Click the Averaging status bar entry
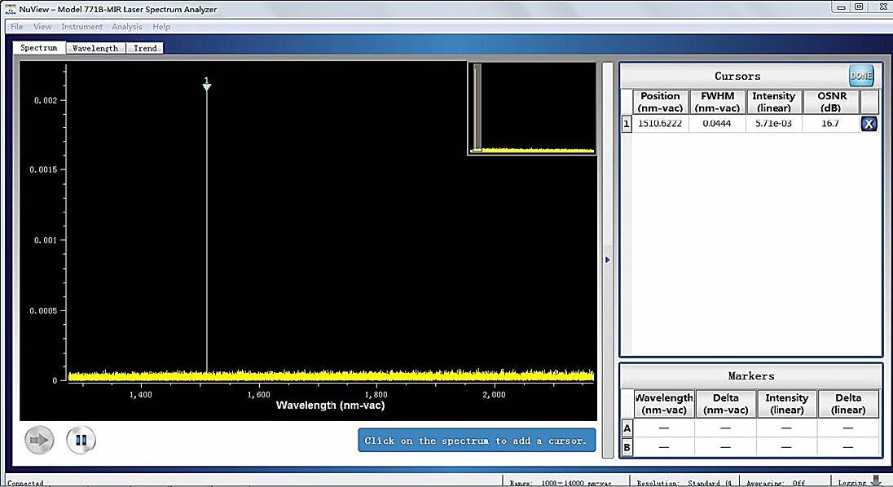893x487 pixels. [776, 482]
